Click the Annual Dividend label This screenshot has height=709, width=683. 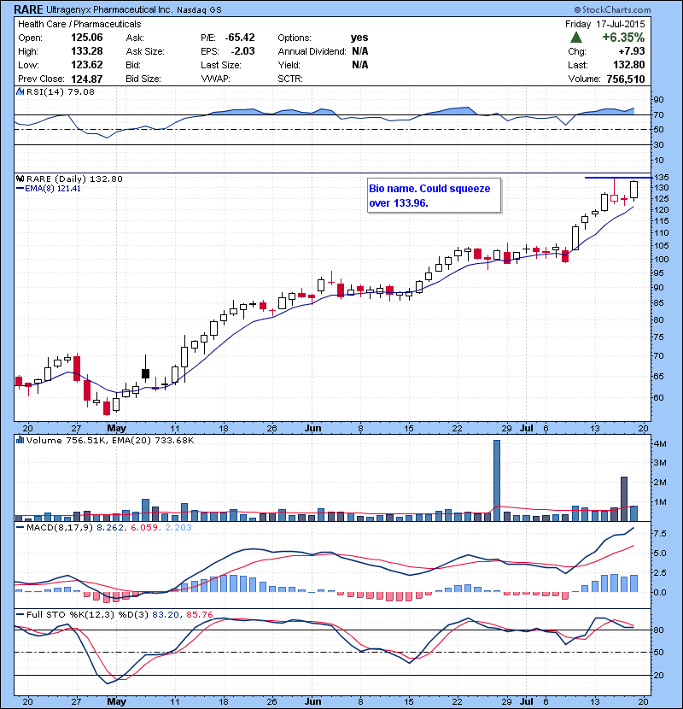click(x=312, y=51)
